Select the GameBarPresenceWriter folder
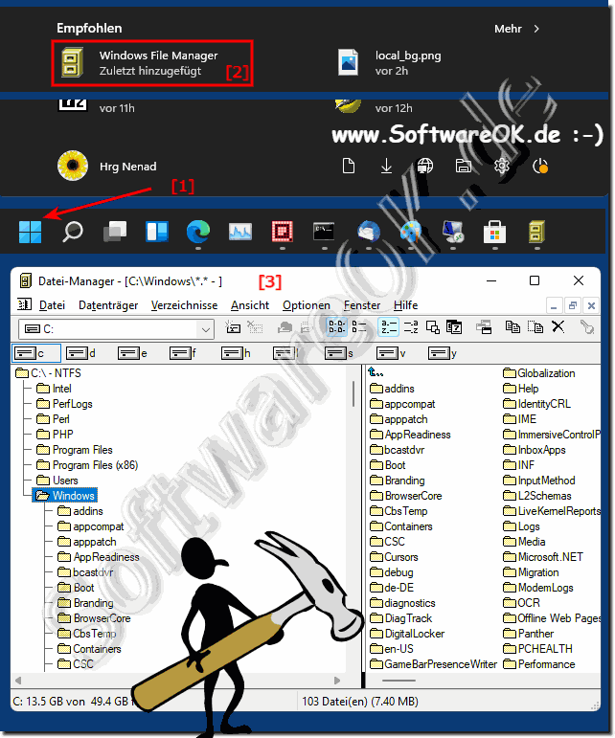This screenshot has height=738, width=615. tap(434, 664)
